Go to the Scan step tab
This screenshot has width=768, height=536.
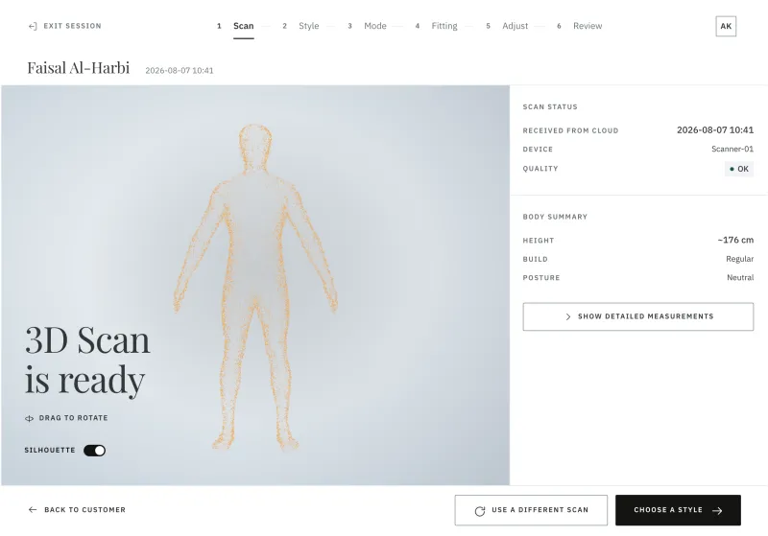click(x=244, y=26)
